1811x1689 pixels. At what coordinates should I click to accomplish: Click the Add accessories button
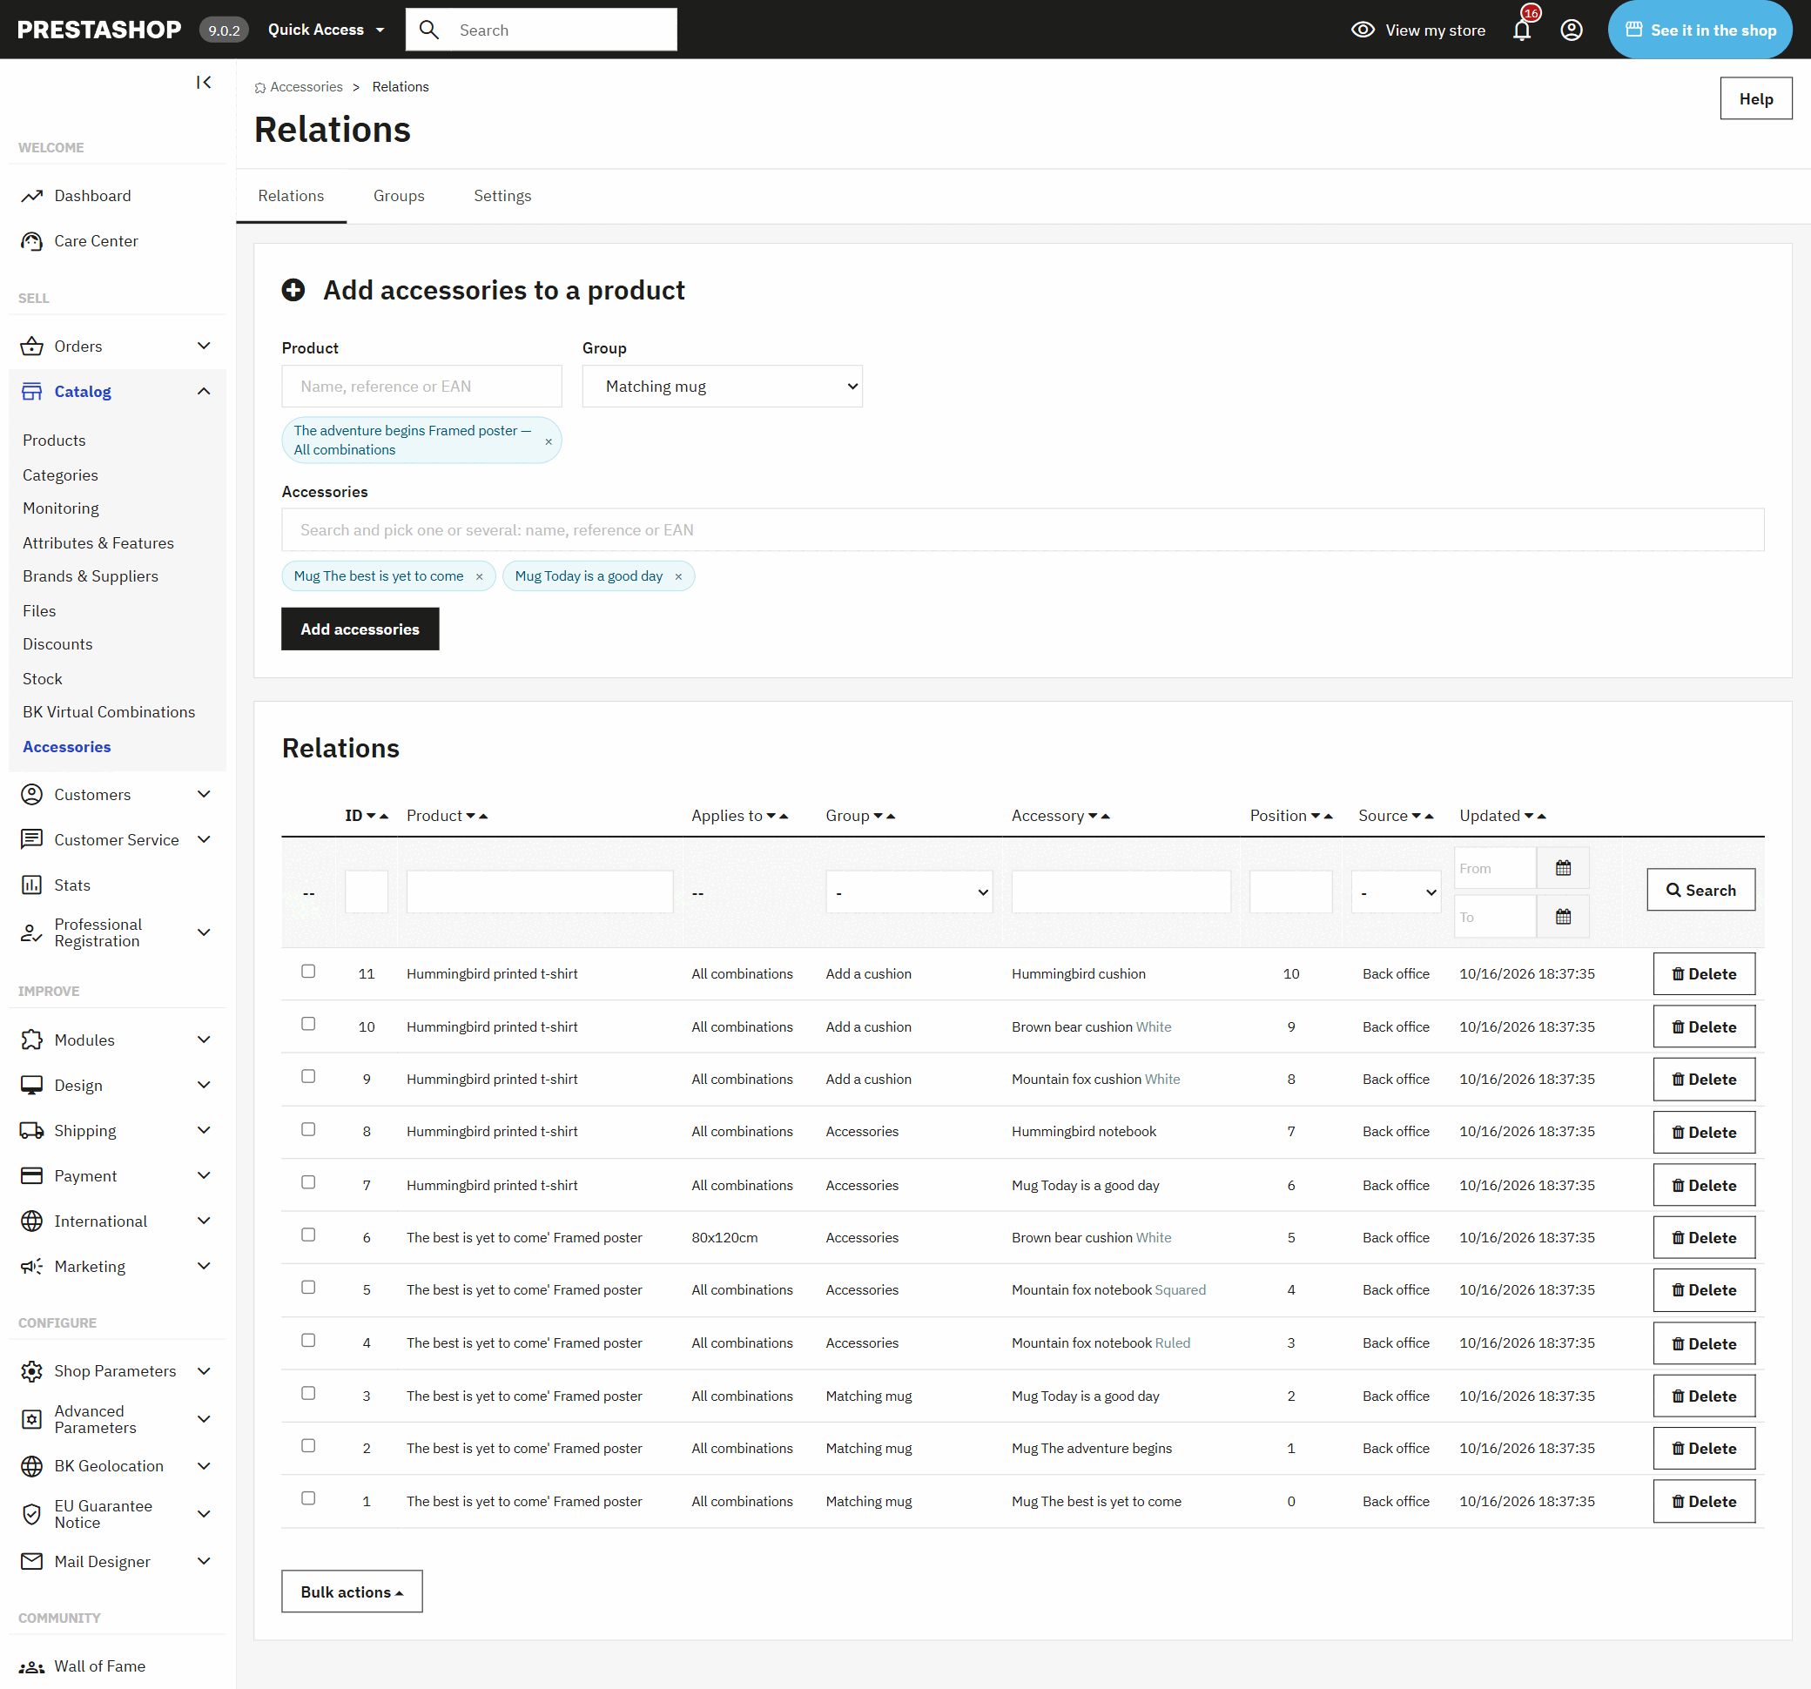(360, 629)
